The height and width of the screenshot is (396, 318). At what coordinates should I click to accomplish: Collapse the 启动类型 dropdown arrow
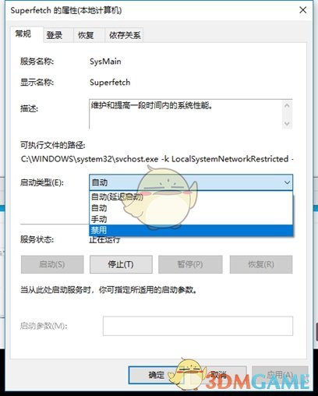tap(287, 182)
